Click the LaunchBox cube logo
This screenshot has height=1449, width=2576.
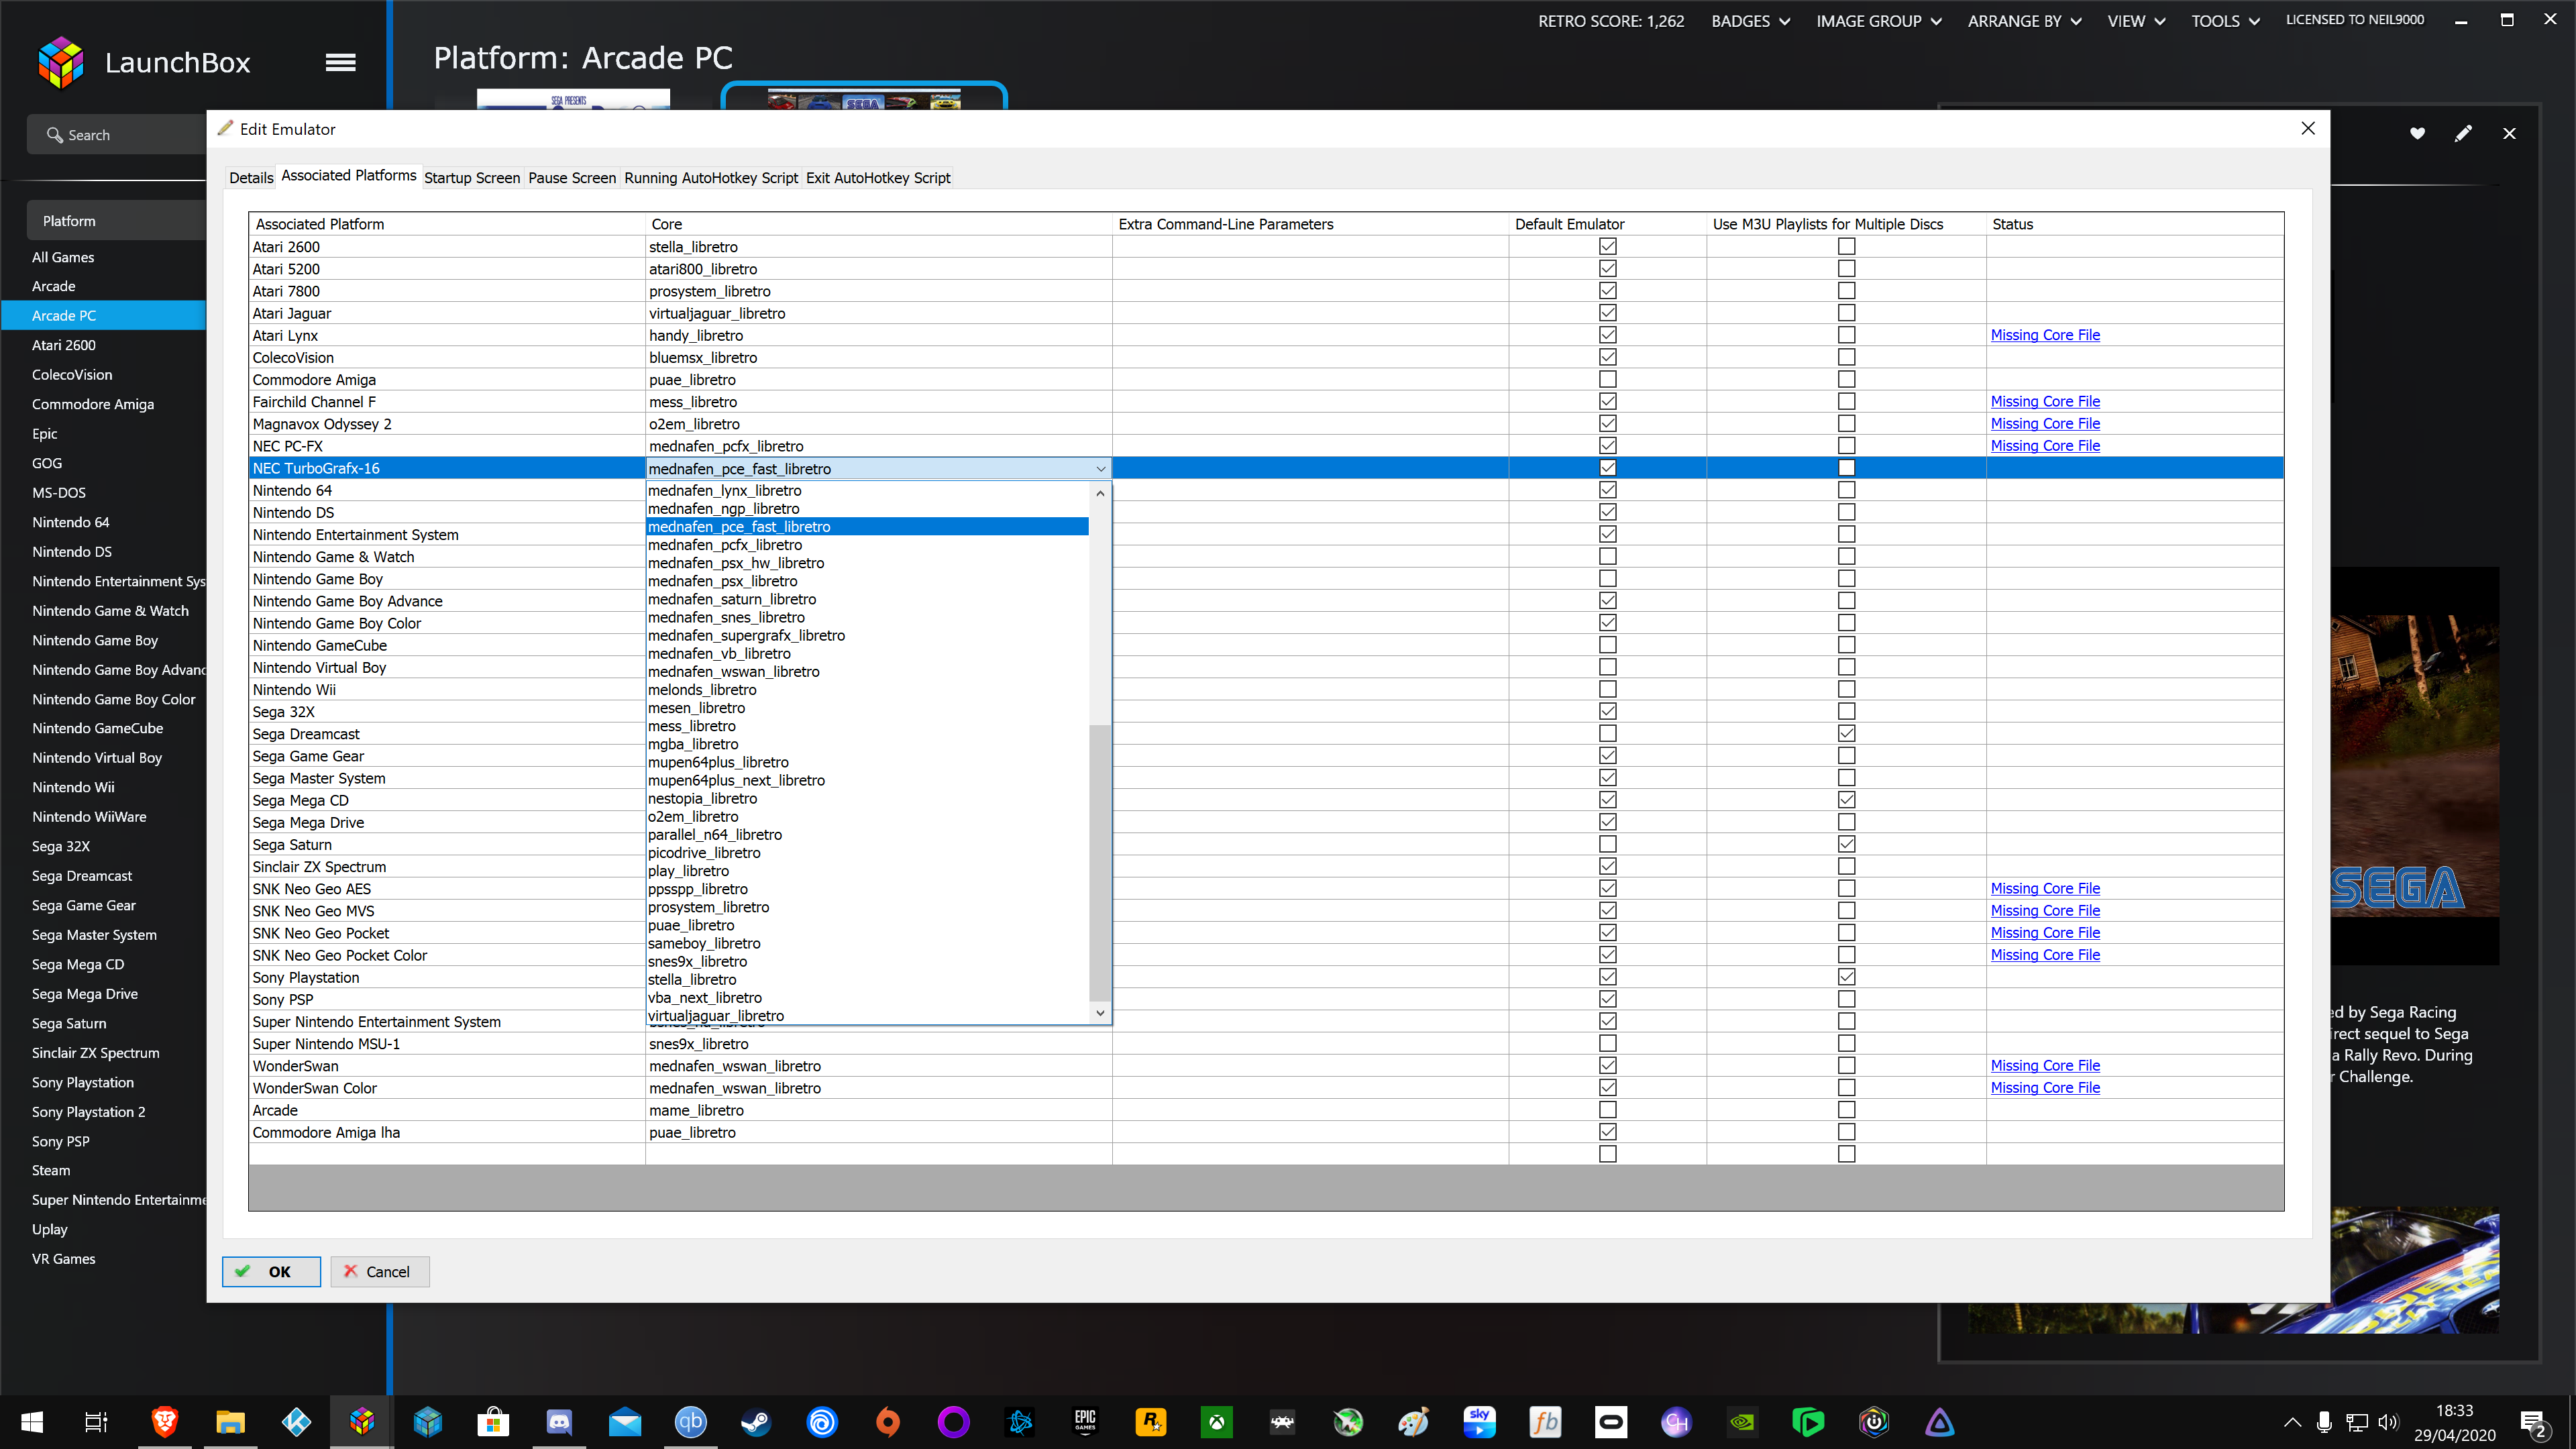coord(61,62)
